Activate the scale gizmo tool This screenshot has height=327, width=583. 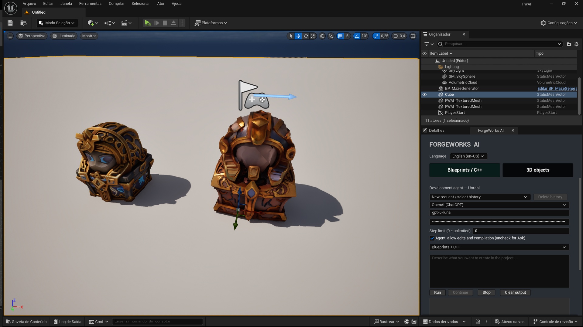(313, 36)
